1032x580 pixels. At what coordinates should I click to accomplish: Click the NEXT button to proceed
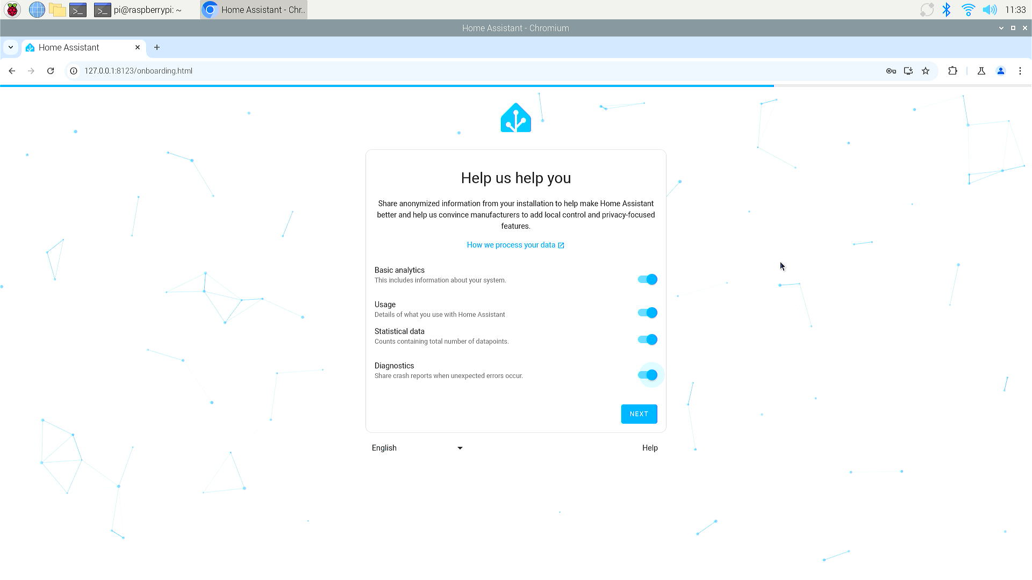[639, 414]
